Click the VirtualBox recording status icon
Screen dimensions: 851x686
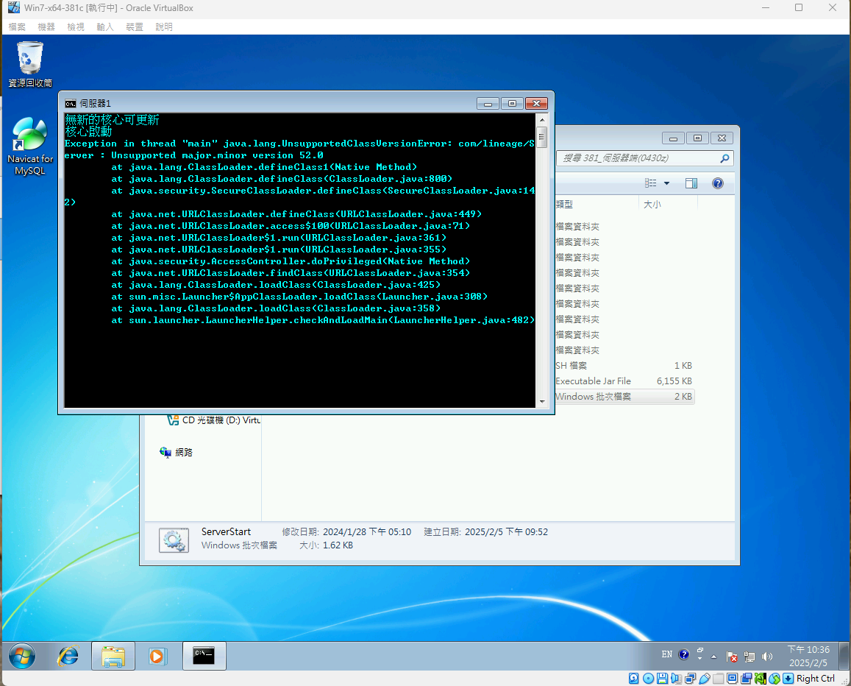[747, 679]
